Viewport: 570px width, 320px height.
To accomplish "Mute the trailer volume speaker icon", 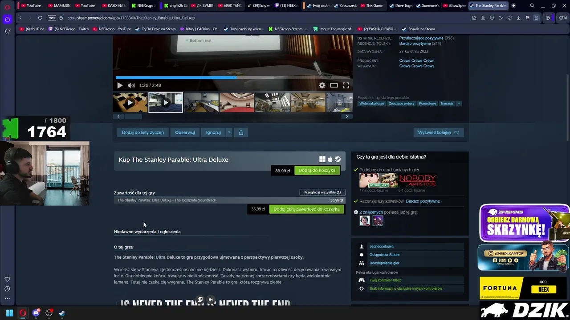I will pos(131,85).
